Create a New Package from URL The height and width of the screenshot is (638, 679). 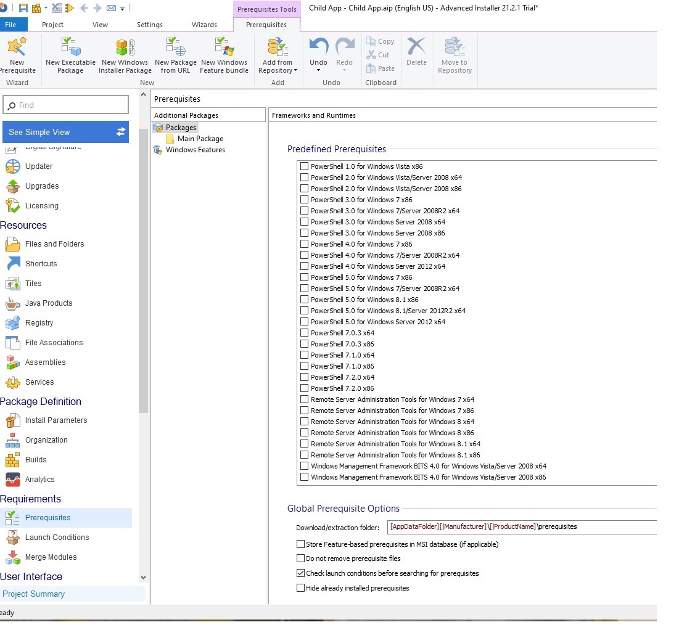(x=175, y=55)
